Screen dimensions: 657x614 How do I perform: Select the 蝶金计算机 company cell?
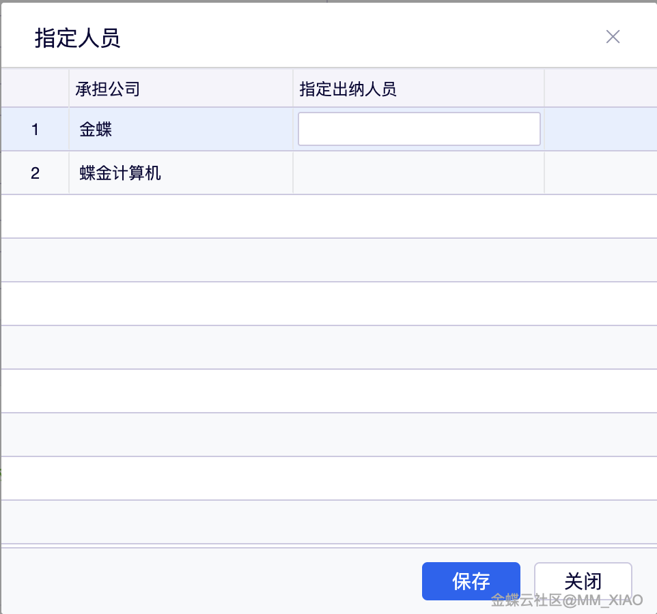(181, 173)
